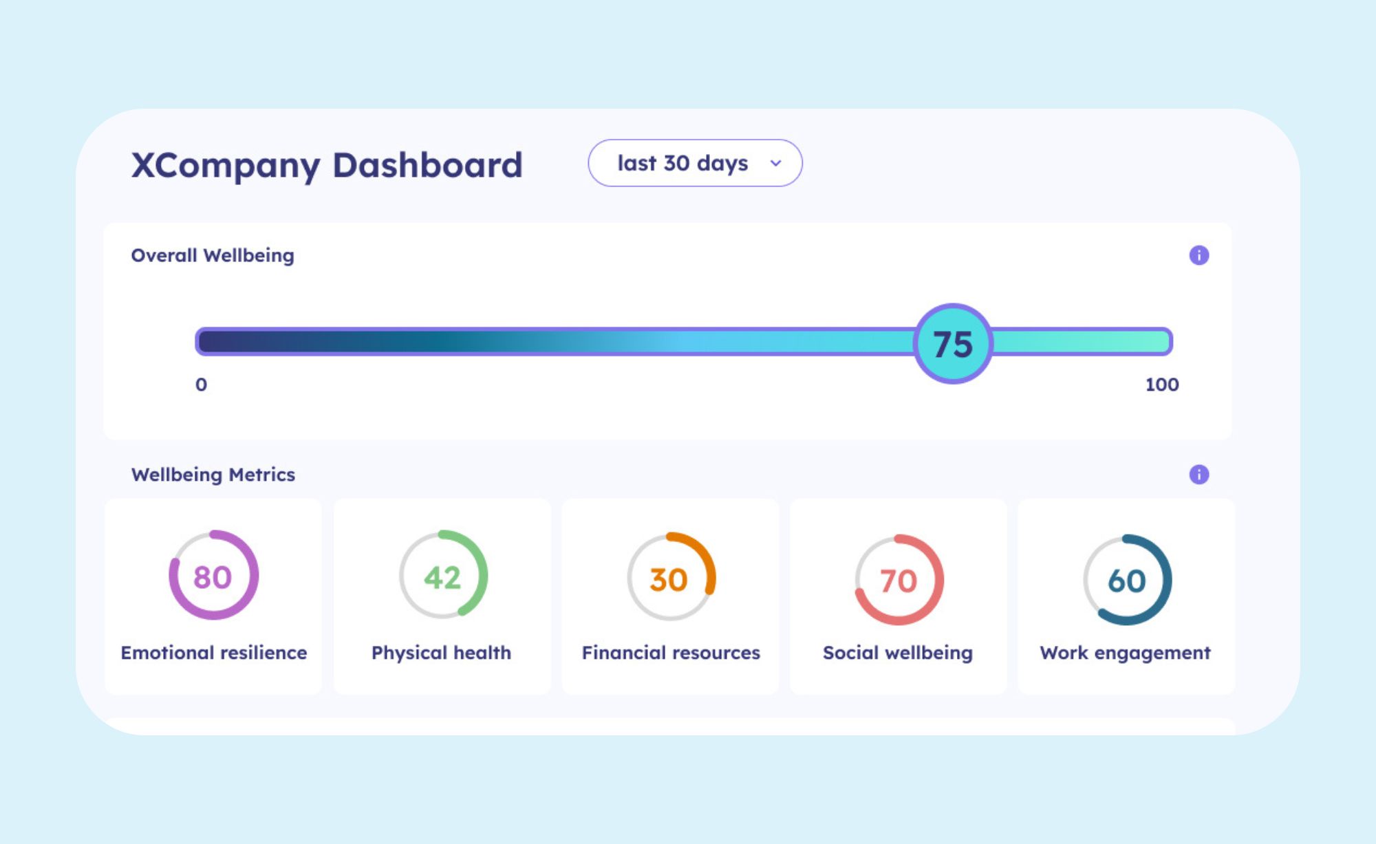Screen dimensions: 1376x844
Task: Click the Financial resources 30 ring
Action: coord(670,578)
